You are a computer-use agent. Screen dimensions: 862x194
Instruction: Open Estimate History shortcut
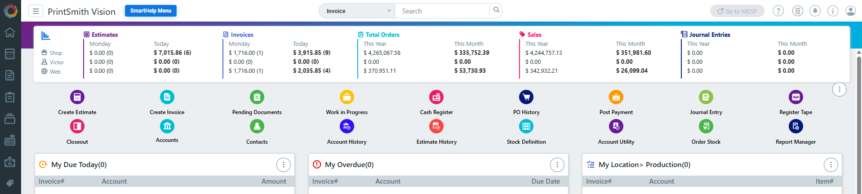click(x=436, y=132)
